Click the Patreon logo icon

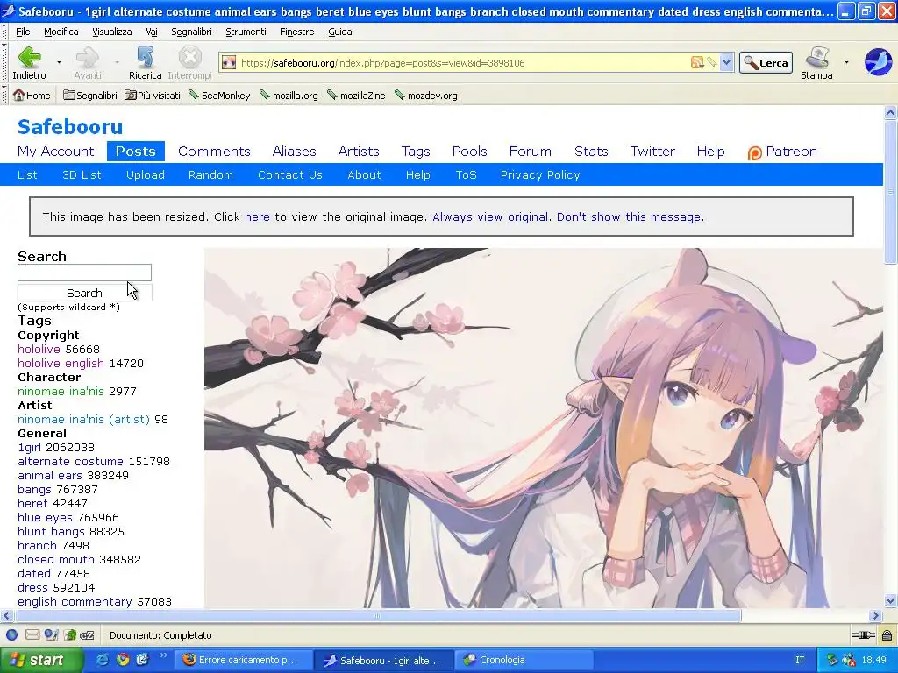755,152
